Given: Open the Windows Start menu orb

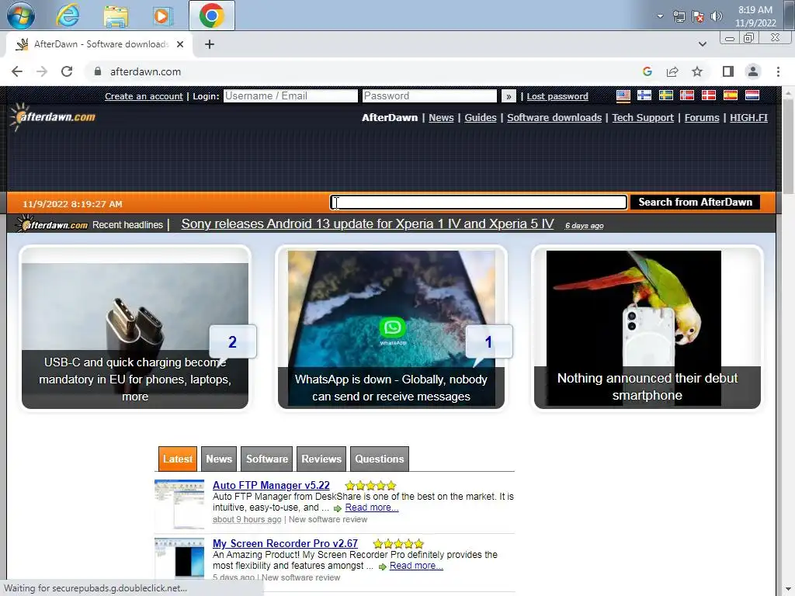Looking at the screenshot, I should (21, 16).
